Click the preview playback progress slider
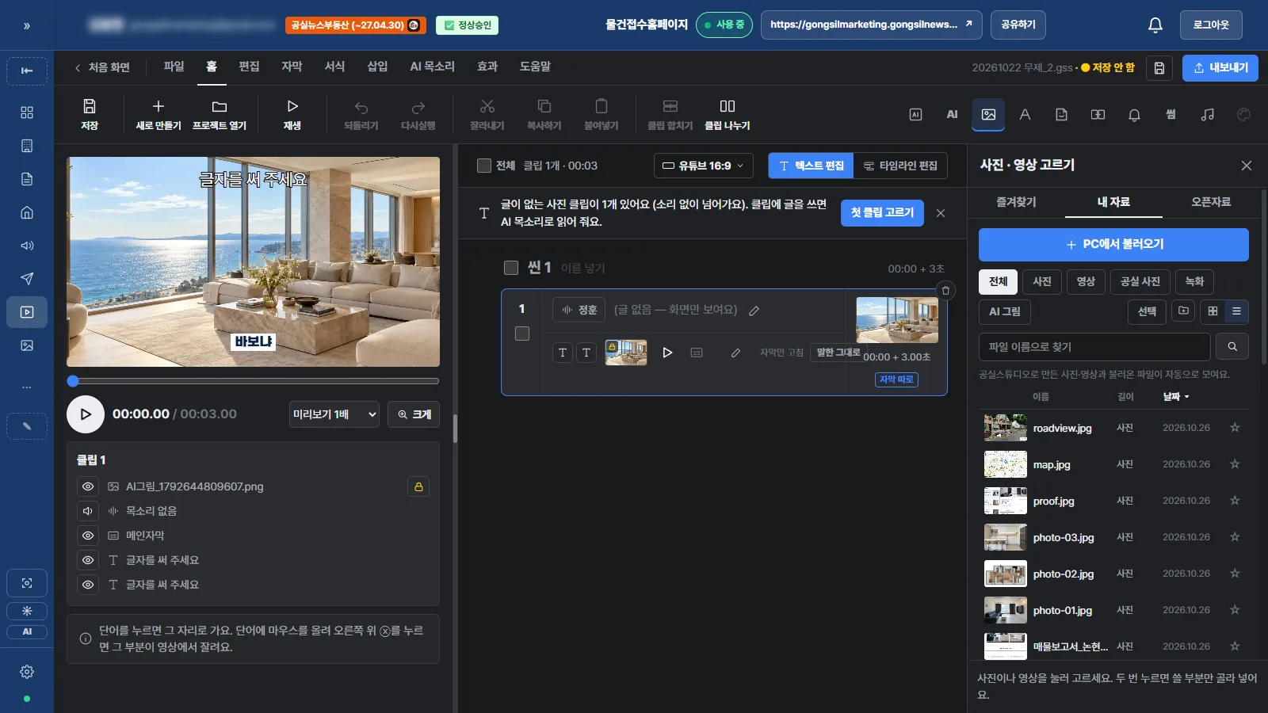Screen dimensions: 1268x713 (254, 381)
